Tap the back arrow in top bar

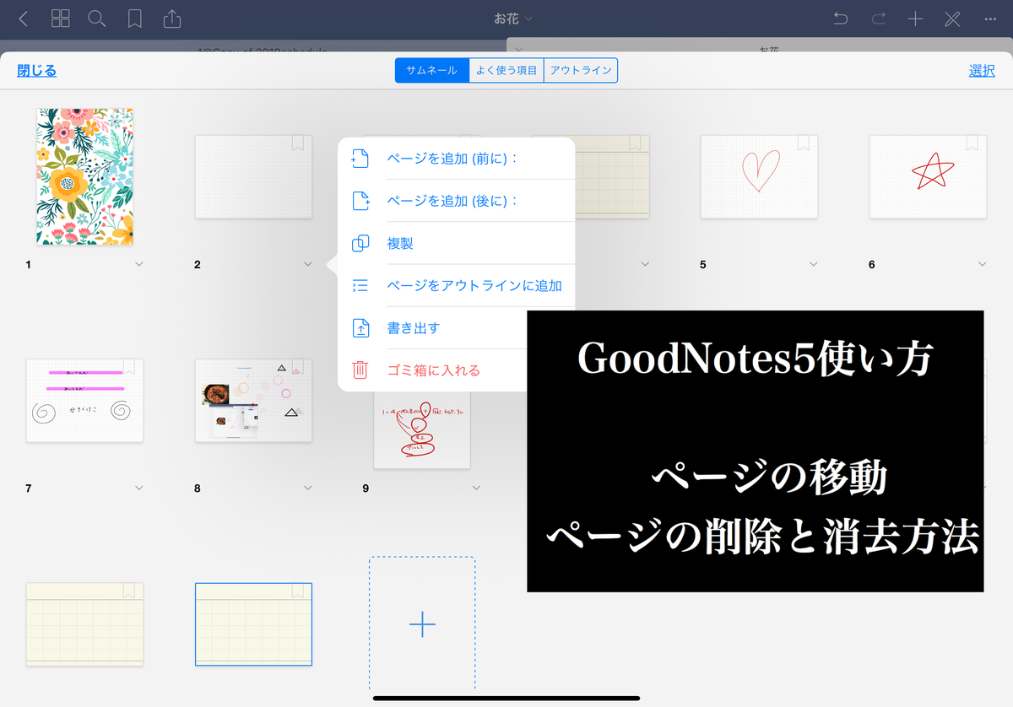[23, 19]
